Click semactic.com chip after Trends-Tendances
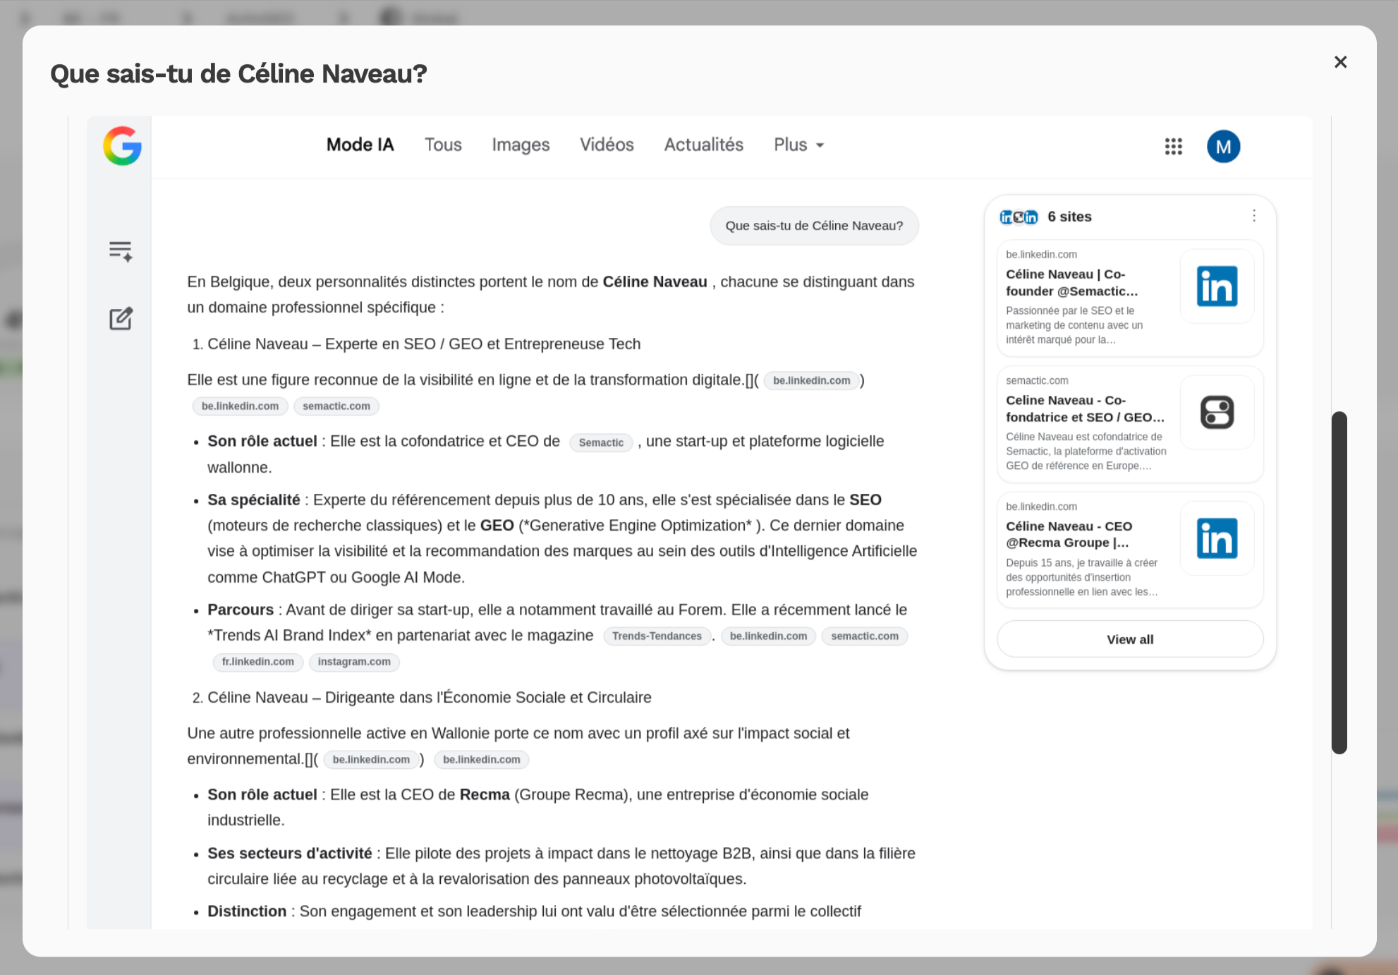Screen dimensions: 1398x975 pos(865,636)
